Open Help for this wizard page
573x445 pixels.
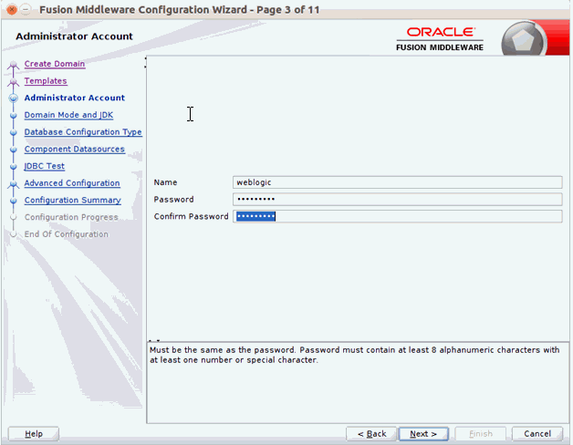(34, 434)
